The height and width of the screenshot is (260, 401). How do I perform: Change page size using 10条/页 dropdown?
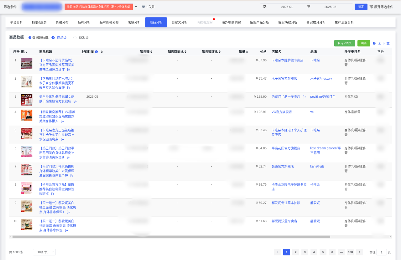(x=44, y=252)
